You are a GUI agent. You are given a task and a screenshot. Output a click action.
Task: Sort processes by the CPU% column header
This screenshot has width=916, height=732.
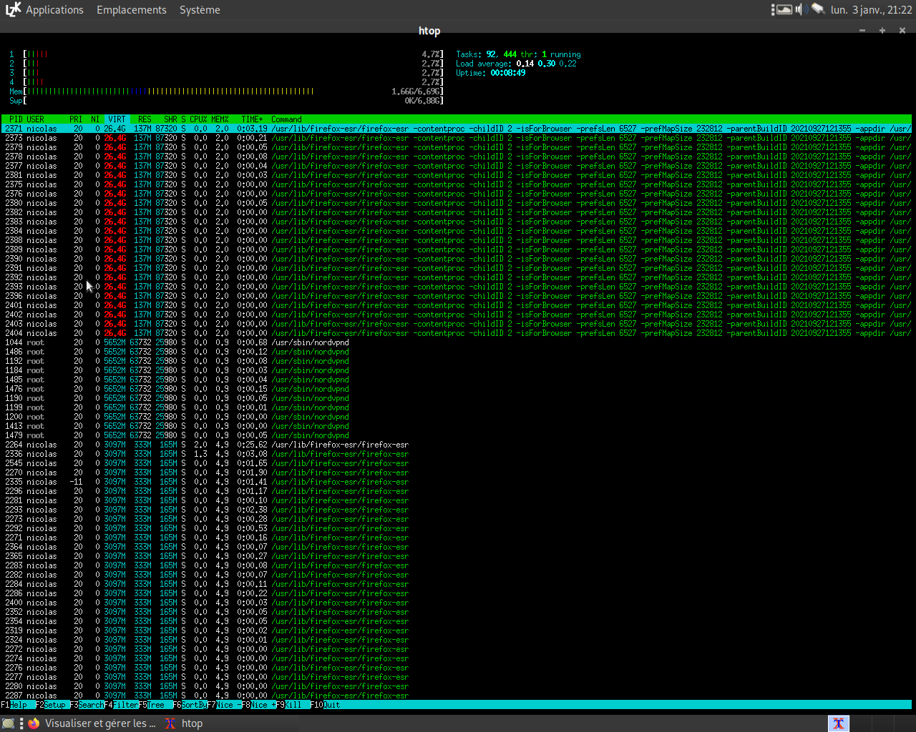click(198, 119)
